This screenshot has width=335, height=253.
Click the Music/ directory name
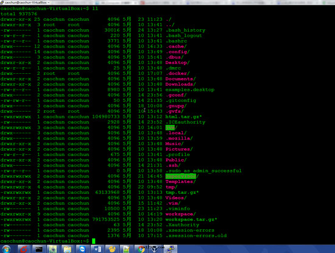175,144
